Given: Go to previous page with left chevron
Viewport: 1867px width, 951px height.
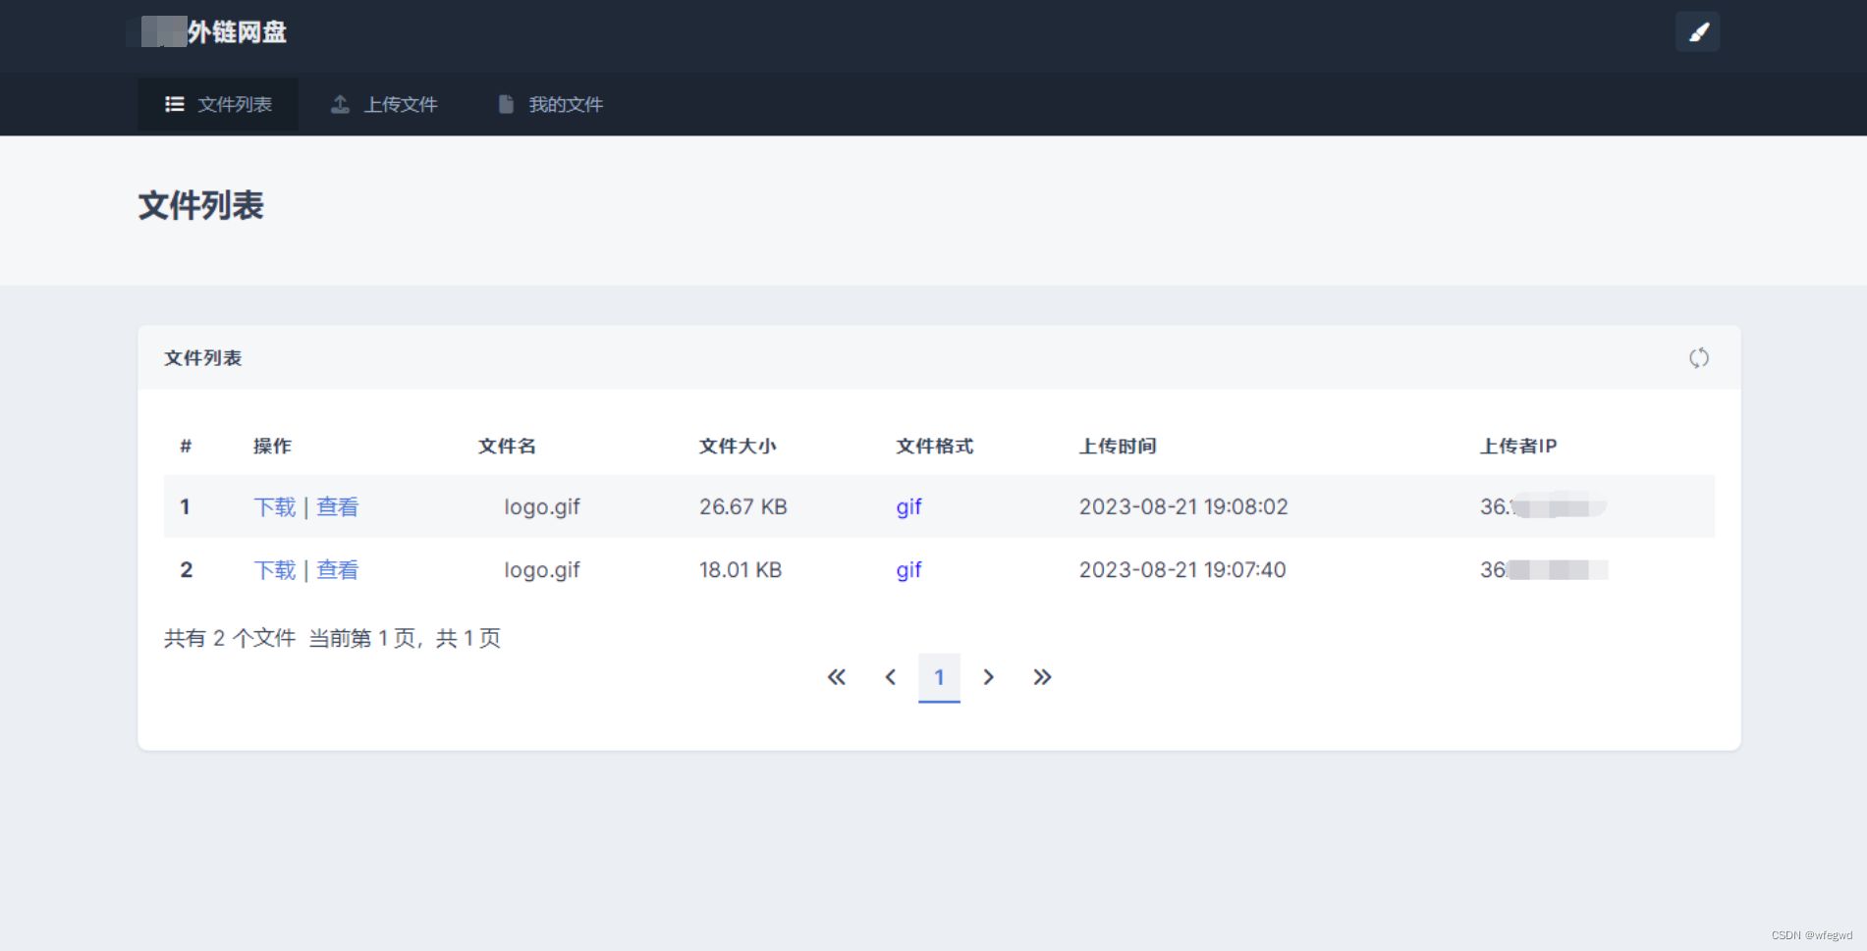Looking at the screenshot, I should (890, 677).
